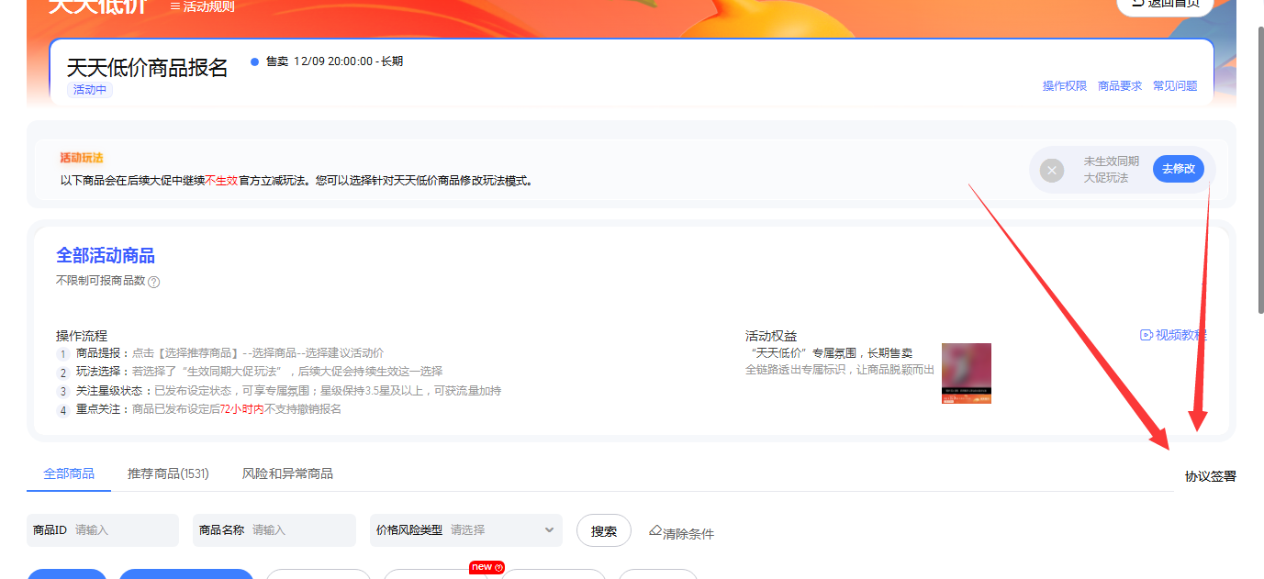This screenshot has width=1264, height=579.
Task: Click the gray X circle icon beside 未生效同期大促玩法
Action: pyautogui.click(x=1052, y=170)
